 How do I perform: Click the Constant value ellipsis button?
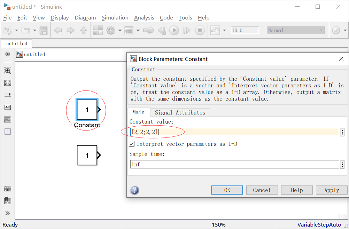(342, 132)
